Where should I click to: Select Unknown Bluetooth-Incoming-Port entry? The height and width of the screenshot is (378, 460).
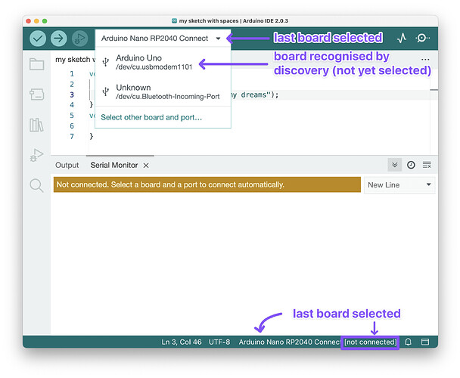click(x=163, y=91)
